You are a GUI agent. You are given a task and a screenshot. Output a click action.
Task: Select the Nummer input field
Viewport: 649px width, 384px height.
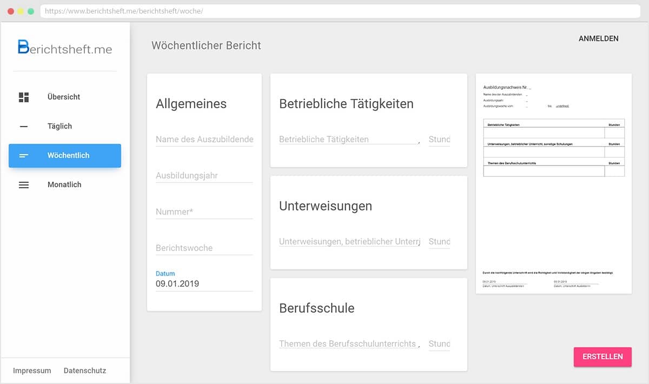coord(204,212)
